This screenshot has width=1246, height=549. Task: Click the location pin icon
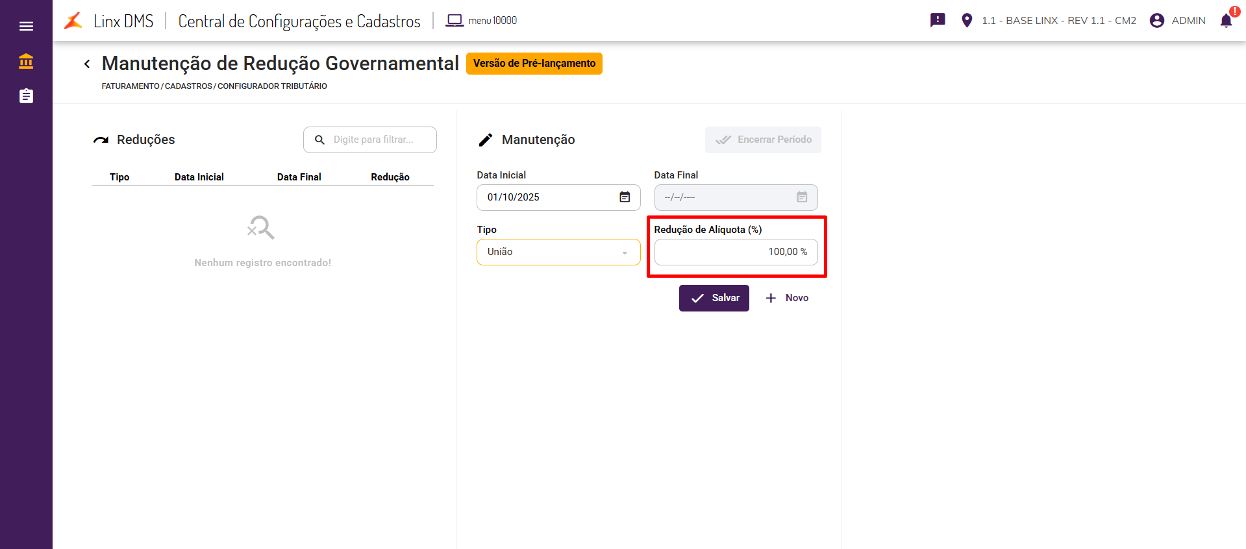coord(967,20)
